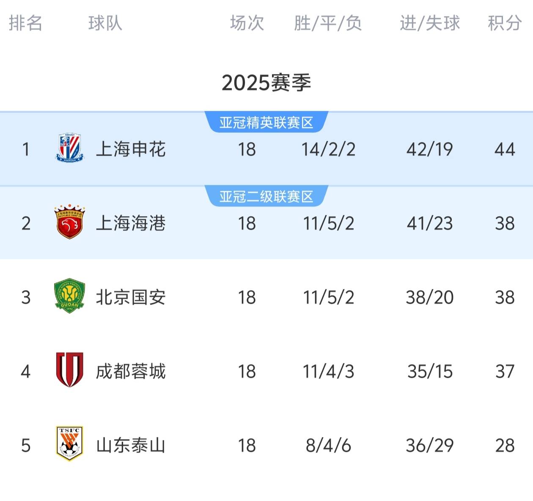Open team page for 上海海港
The width and height of the screenshot is (533, 501).
pos(131,223)
